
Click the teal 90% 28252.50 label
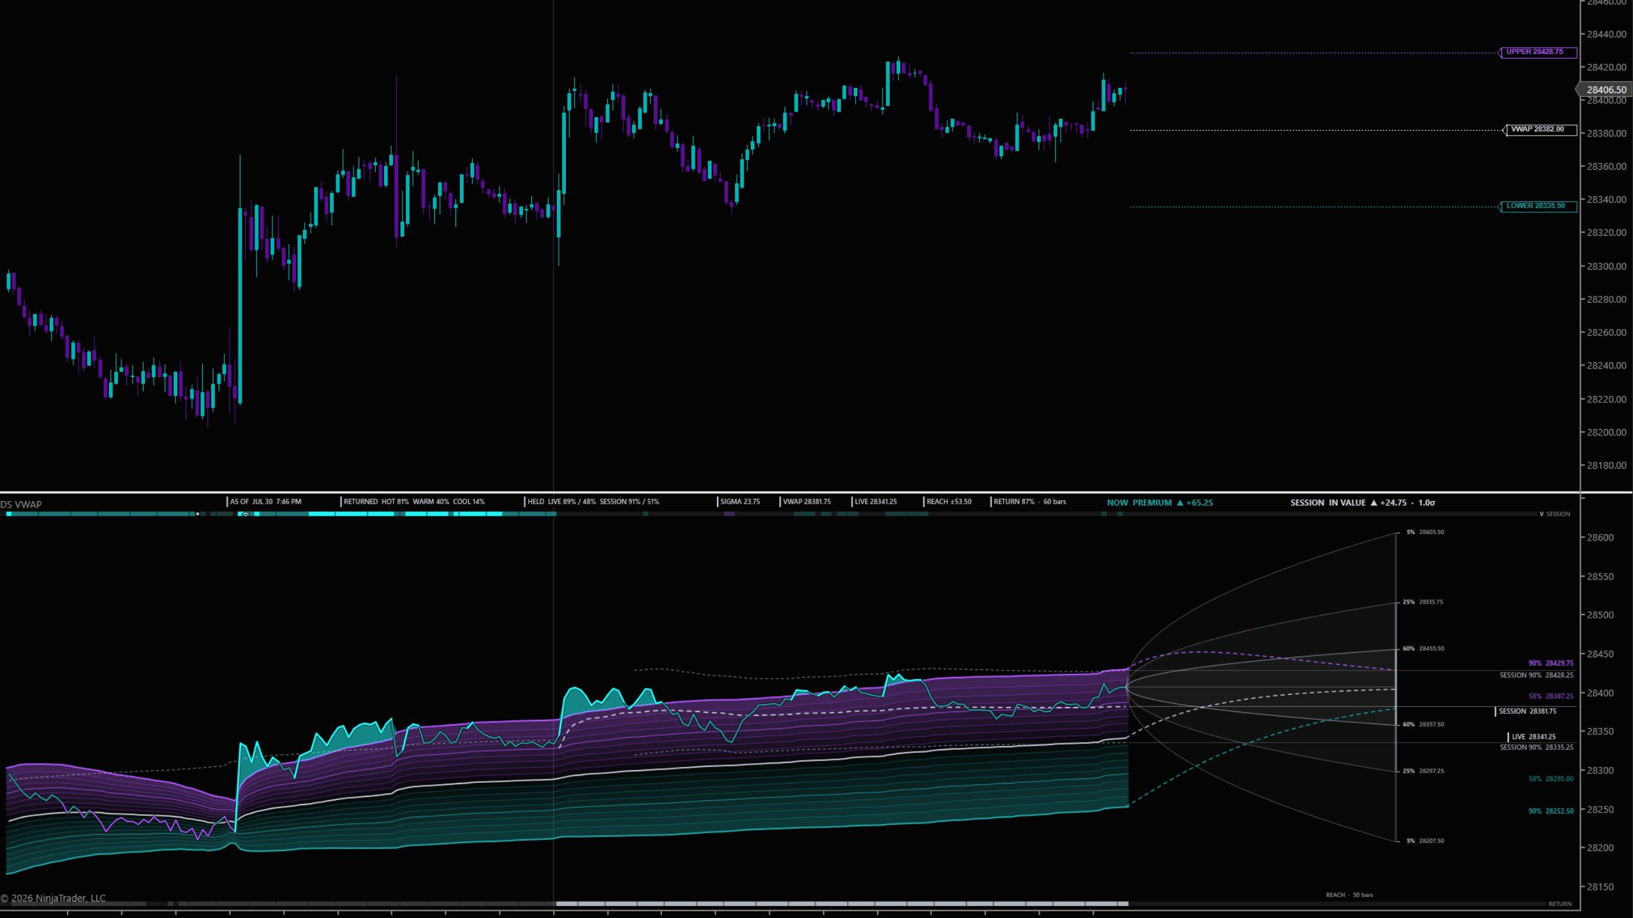point(1551,812)
